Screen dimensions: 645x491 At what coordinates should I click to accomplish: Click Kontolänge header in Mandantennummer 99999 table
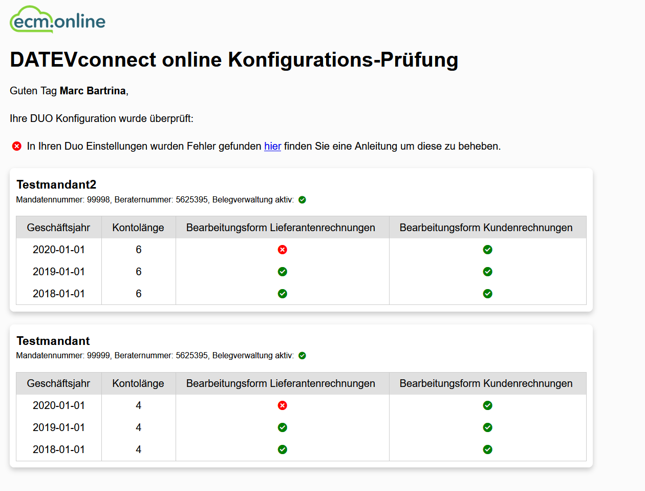pyautogui.click(x=138, y=383)
